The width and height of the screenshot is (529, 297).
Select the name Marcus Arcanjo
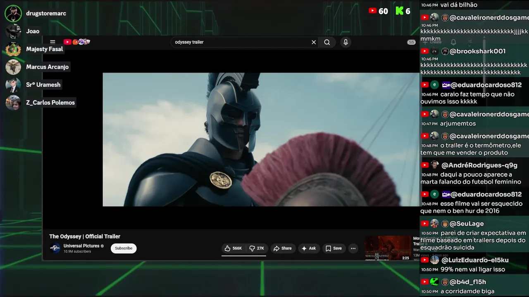(48, 67)
